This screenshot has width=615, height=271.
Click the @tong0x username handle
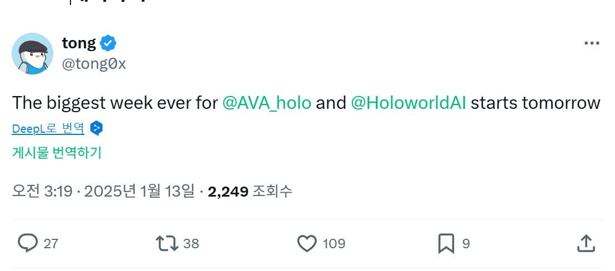point(94,64)
